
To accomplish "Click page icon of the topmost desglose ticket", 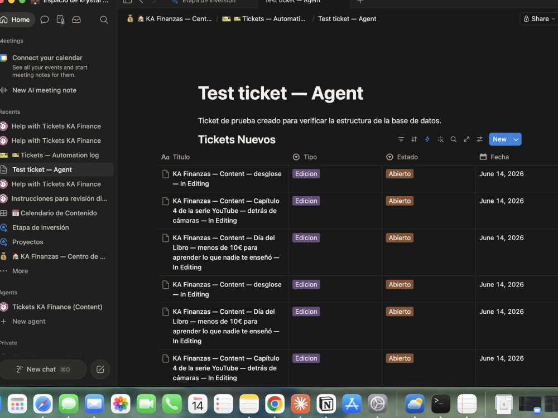I will (x=166, y=174).
